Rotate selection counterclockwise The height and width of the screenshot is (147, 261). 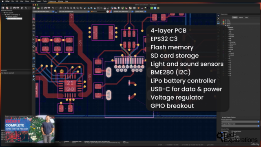tap(85, 8)
